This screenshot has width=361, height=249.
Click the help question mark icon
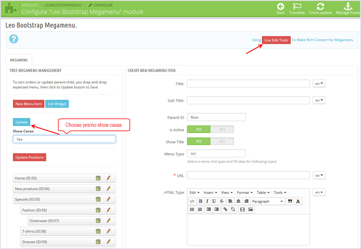pos(14,39)
